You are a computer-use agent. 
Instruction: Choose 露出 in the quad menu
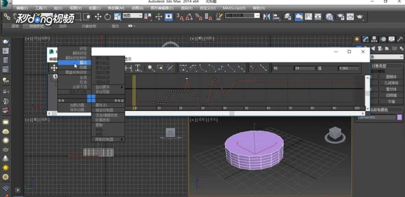(74, 62)
